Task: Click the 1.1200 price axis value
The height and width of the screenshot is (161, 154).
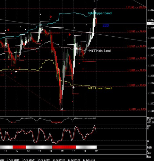Action: tap(150, 103)
